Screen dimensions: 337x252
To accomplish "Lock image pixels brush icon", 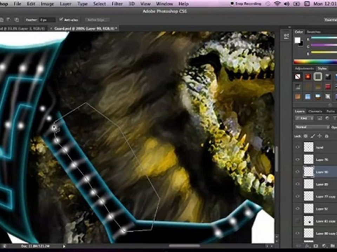I will click(313, 136).
